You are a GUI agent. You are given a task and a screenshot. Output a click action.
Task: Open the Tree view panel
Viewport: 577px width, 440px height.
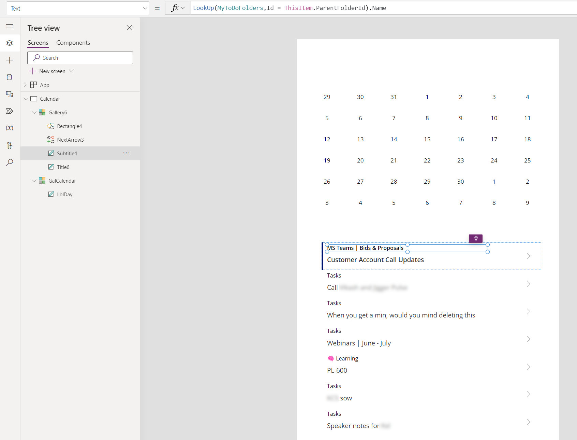(x=10, y=43)
